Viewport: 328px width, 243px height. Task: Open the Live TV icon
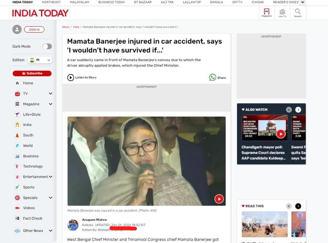point(282,13)
